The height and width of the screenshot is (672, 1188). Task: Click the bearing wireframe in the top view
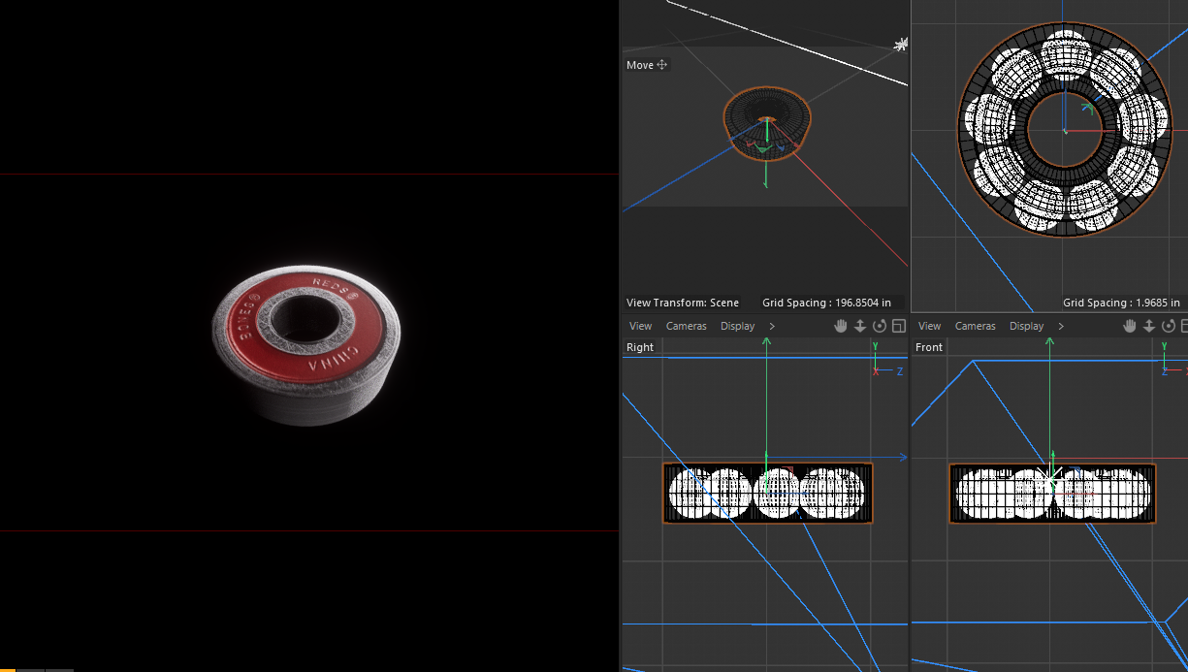click(x=1064, y=130)
